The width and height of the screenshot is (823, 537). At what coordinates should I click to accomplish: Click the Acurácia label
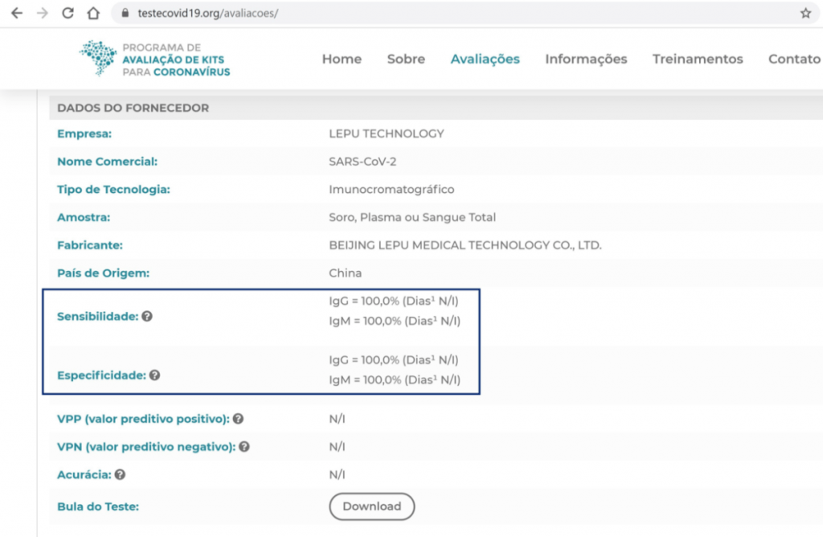(x=84, y=474)
